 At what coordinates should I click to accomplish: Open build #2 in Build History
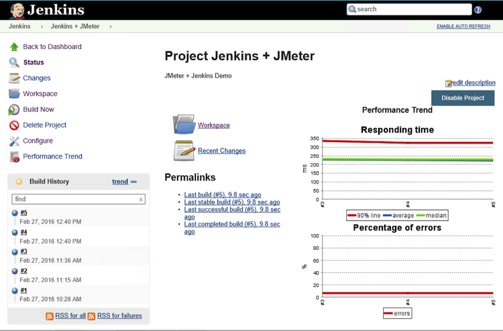tap(23, 271)
